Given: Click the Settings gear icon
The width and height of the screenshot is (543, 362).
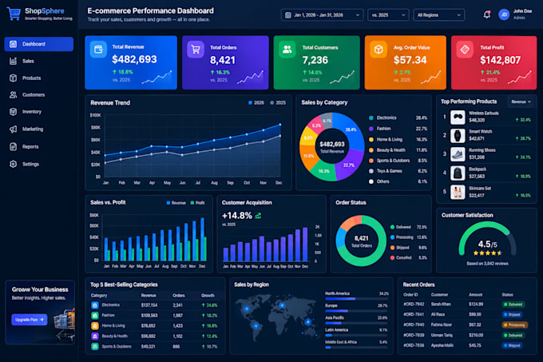Looking at the screenshot, I should [13, 164].
